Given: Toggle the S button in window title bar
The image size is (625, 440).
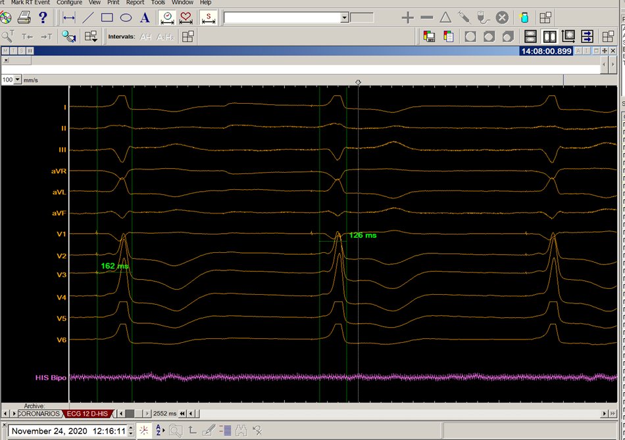Looking at the screenshot, I should (x=22, y=51).
